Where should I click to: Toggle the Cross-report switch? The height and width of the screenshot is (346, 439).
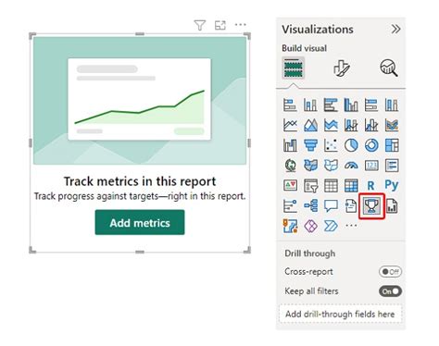click(390, 272)
